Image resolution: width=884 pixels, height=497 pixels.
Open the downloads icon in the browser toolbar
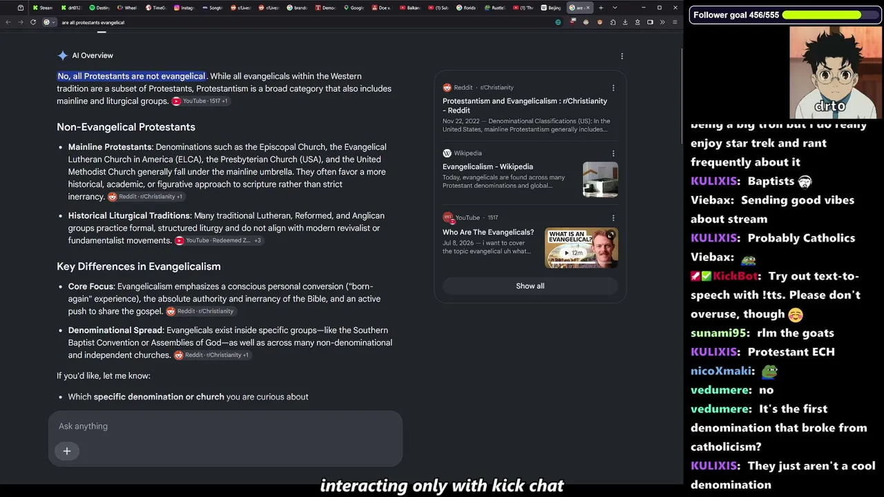(x=625, y=22)
